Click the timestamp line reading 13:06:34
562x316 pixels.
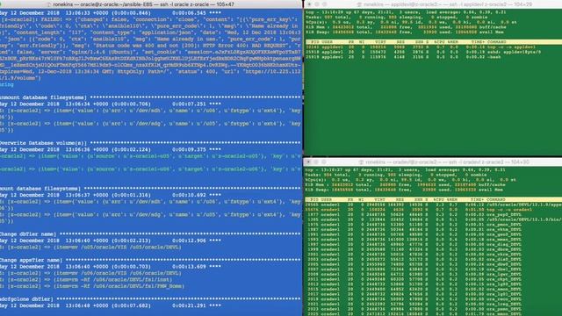(x=111, y=104)
